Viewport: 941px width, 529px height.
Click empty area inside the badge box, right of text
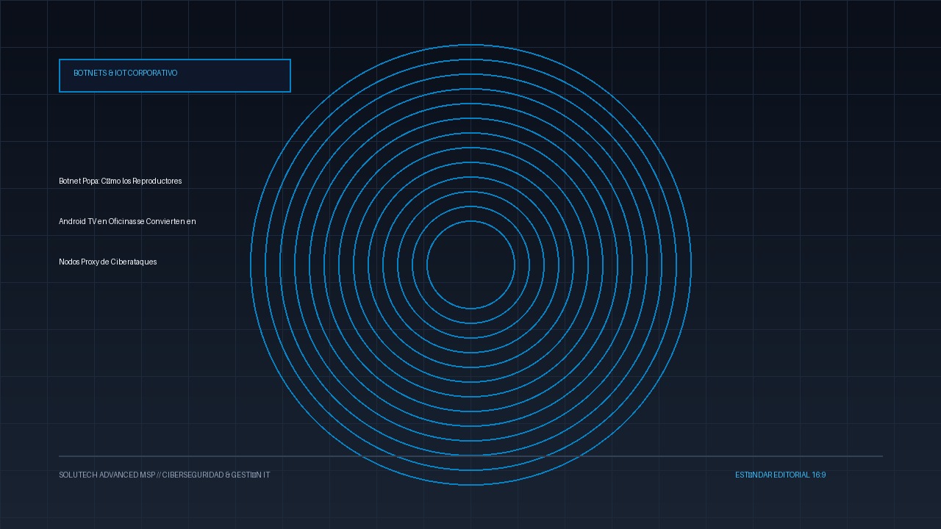[x=234, y=76]
